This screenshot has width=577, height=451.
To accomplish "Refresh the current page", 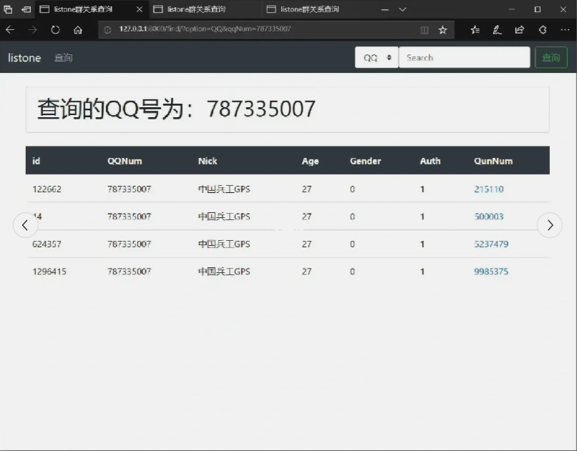I will 55,30.
